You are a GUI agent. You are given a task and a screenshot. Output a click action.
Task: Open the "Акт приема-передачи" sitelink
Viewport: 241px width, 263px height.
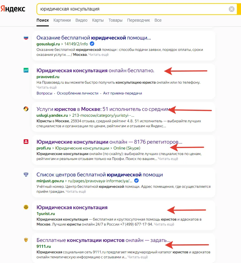(122, 93)
